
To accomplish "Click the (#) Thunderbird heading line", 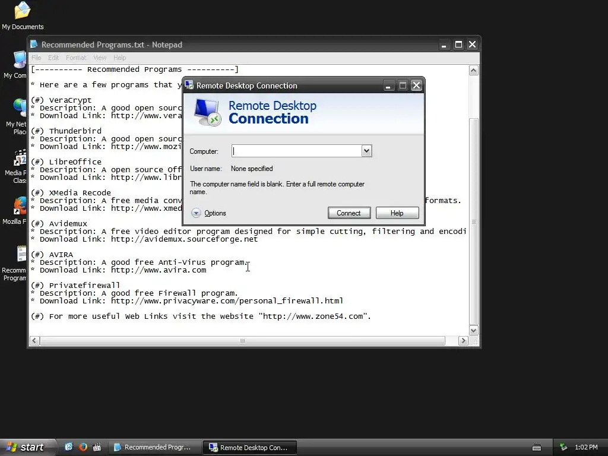I will click(x=66, y=131).
